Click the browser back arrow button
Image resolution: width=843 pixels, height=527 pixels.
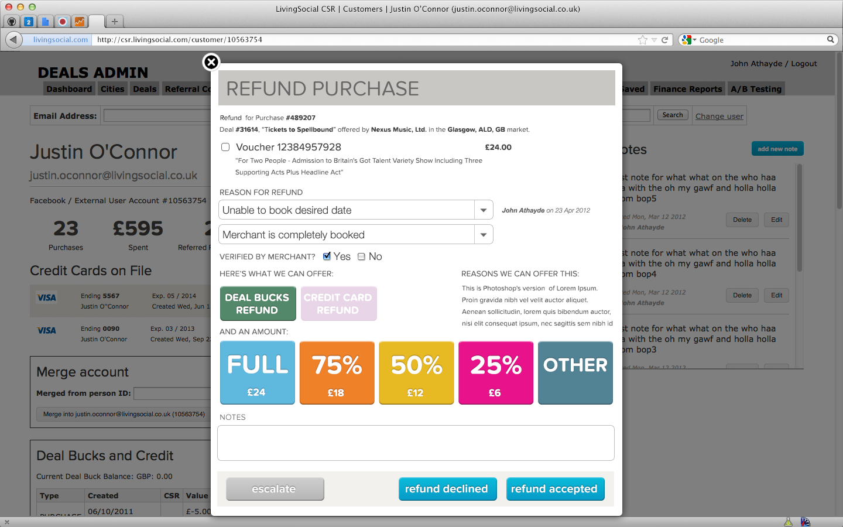(13, 40)
